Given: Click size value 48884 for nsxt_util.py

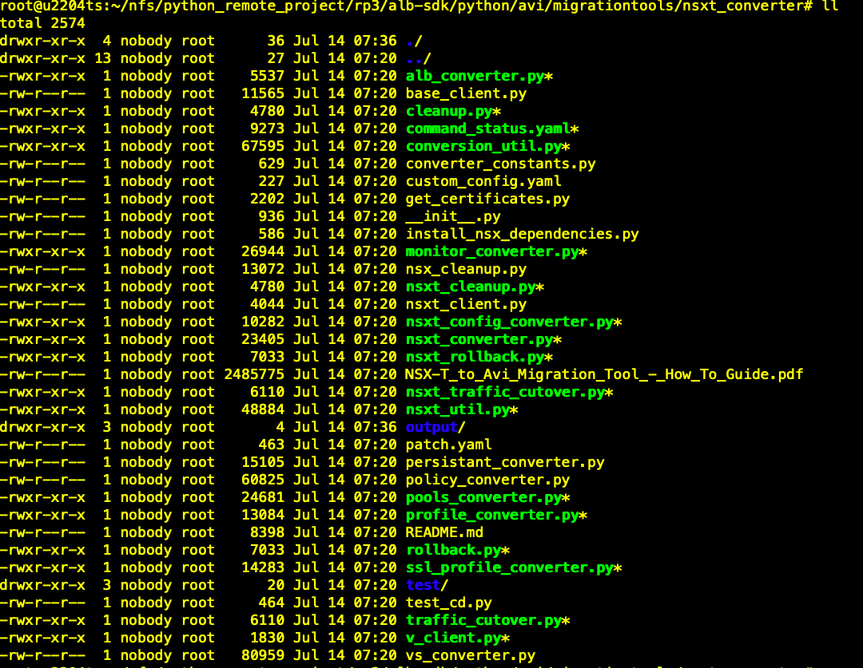Looking at the screenshot, I should tap(263, 409).
